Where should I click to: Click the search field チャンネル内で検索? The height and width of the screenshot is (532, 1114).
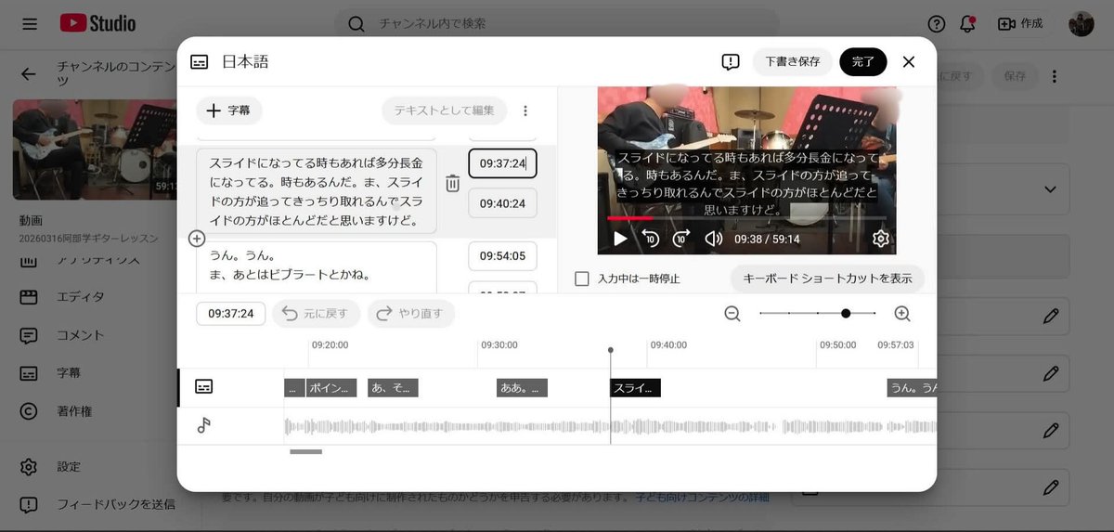tap(557, 23)
